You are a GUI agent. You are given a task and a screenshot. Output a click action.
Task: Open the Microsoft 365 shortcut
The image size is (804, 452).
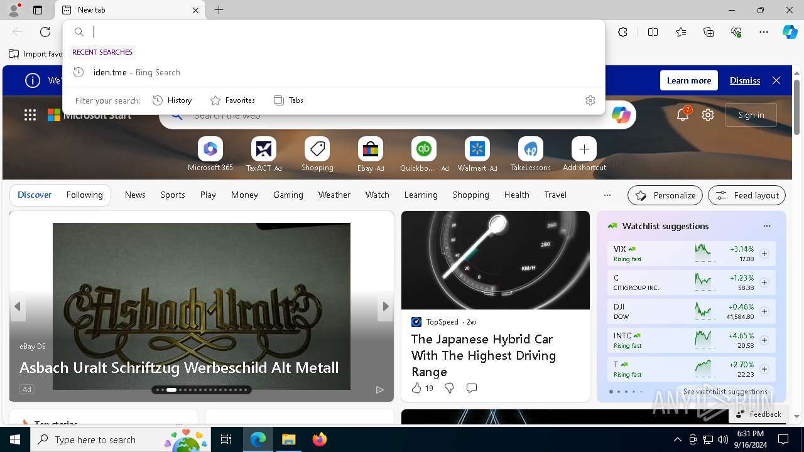coord(210,154)
